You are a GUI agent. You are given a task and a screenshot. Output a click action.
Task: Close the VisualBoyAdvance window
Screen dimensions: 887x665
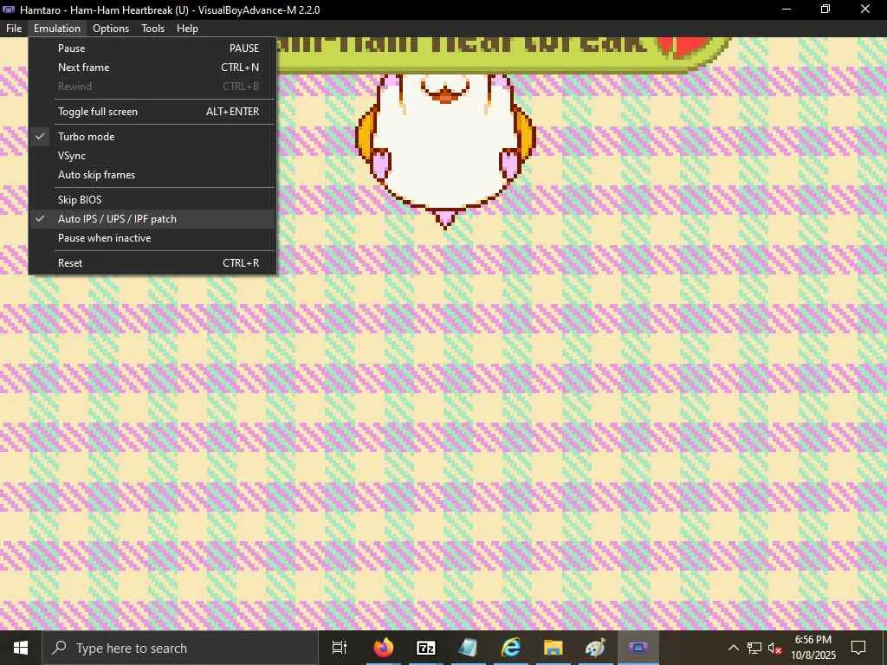865,10
